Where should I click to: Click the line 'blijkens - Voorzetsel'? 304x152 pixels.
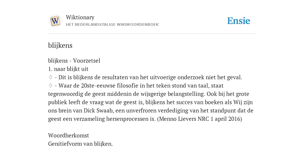coord(74,61)
